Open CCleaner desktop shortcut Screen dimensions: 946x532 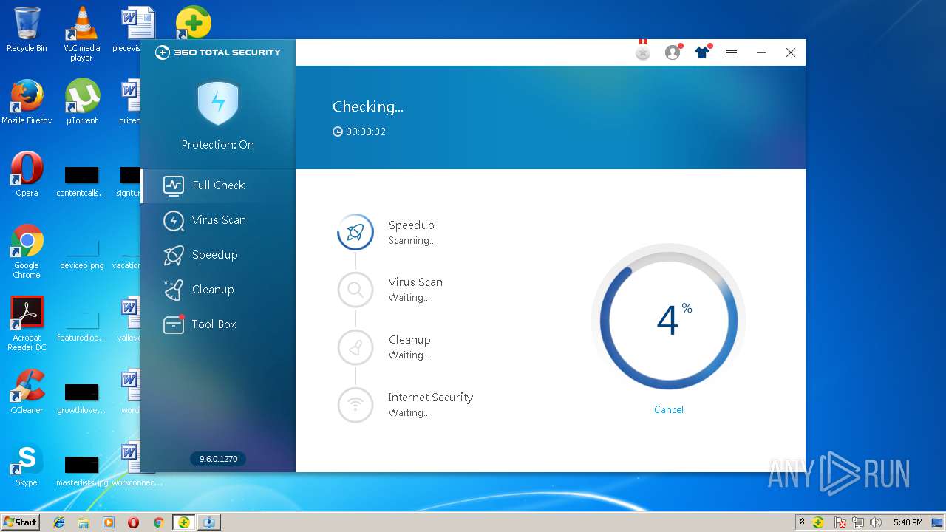point(27,392)
